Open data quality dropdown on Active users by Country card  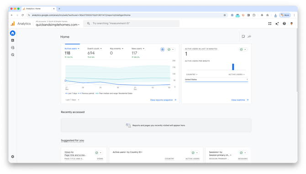195,153
